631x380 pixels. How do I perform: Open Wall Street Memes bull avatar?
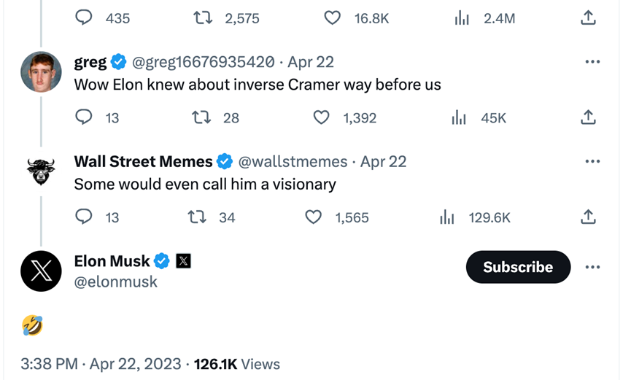pos(41,172)
